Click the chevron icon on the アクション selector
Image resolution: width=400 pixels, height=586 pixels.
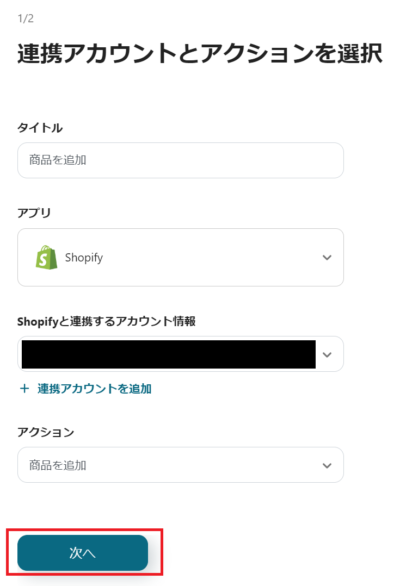(327, 465)
